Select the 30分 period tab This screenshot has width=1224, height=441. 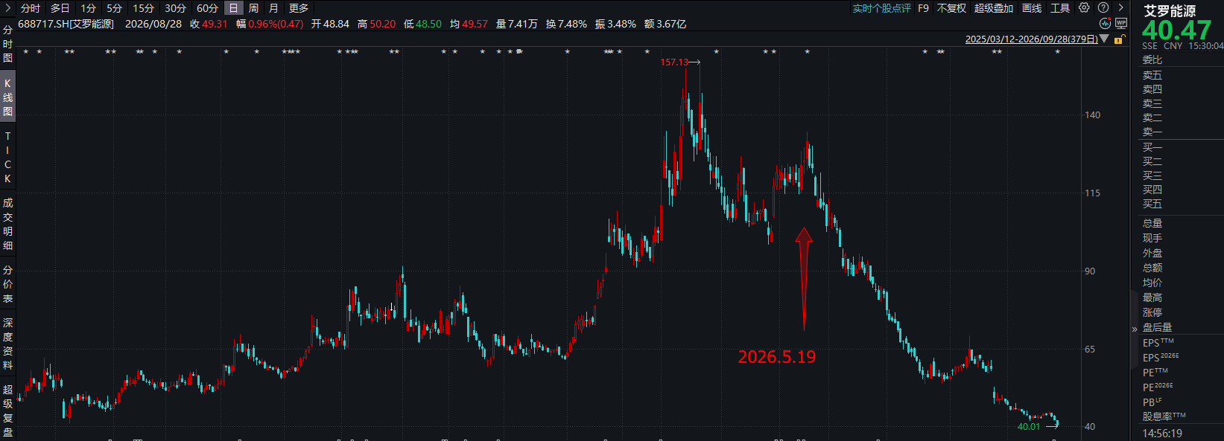175,8
